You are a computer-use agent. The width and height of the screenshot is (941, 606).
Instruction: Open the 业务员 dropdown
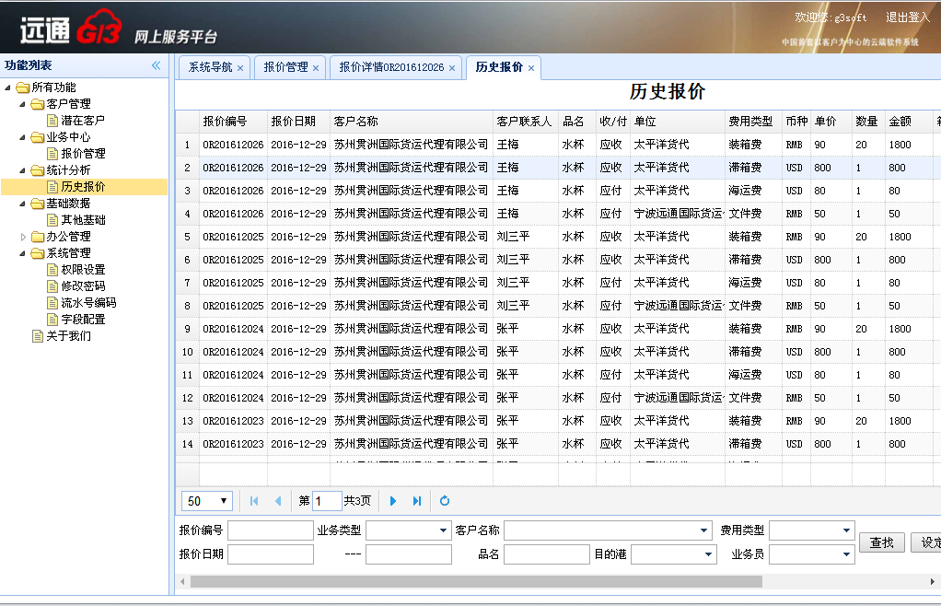coord(846,554)
